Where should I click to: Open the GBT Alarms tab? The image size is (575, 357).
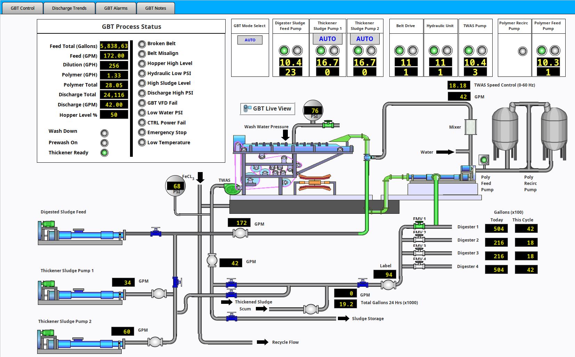(x=115, y=8)
